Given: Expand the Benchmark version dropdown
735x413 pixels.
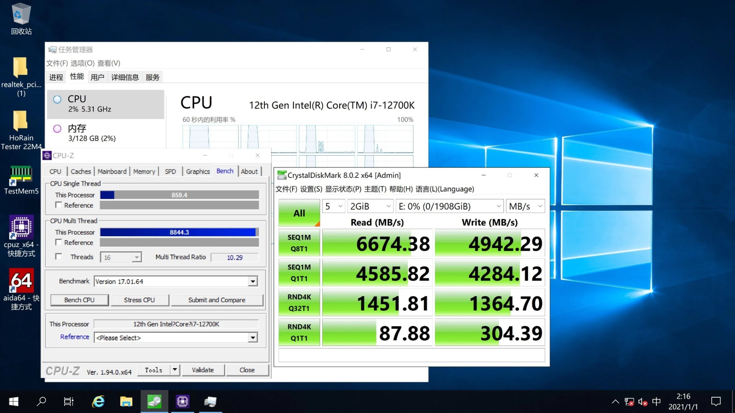Looking at the screenshot, I should [253, 281].
